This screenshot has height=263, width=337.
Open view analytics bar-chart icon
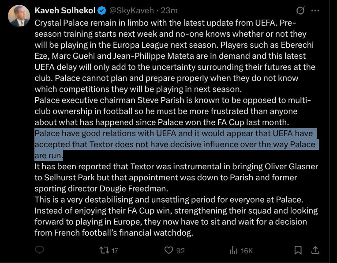coord(234,251)
